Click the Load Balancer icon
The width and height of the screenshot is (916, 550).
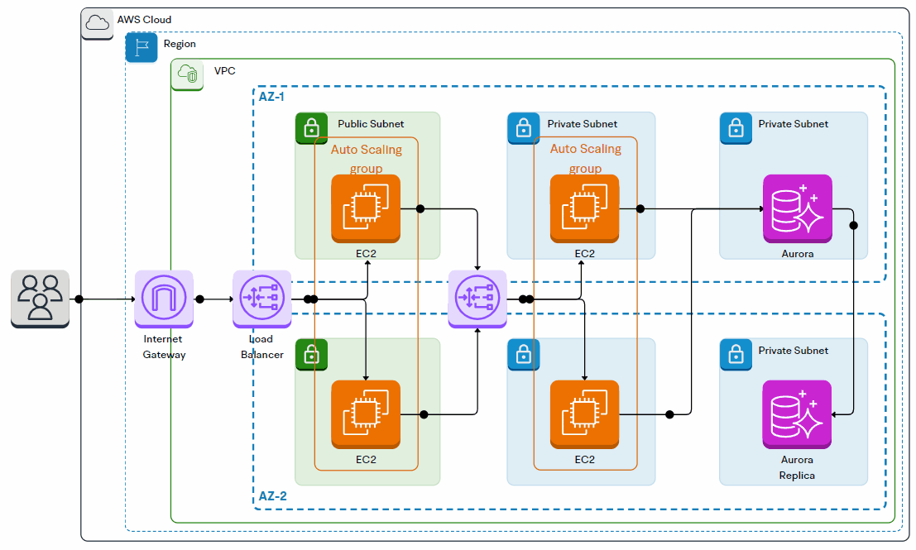tap(261, 299)
